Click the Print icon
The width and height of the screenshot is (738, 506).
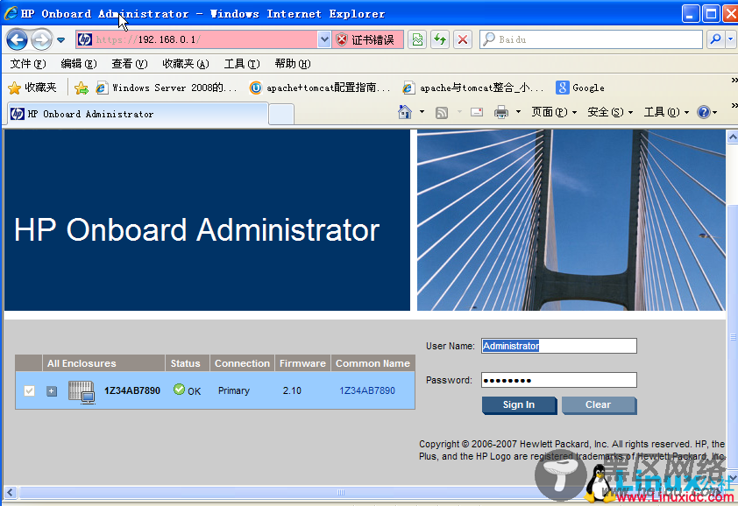click(x=501, y=112)
